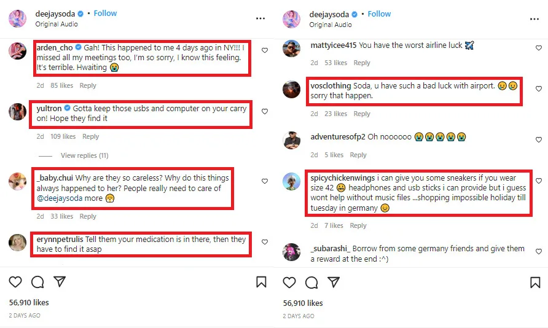Bookmark the right post
This screenshot has width=548, height=328.
535,282
